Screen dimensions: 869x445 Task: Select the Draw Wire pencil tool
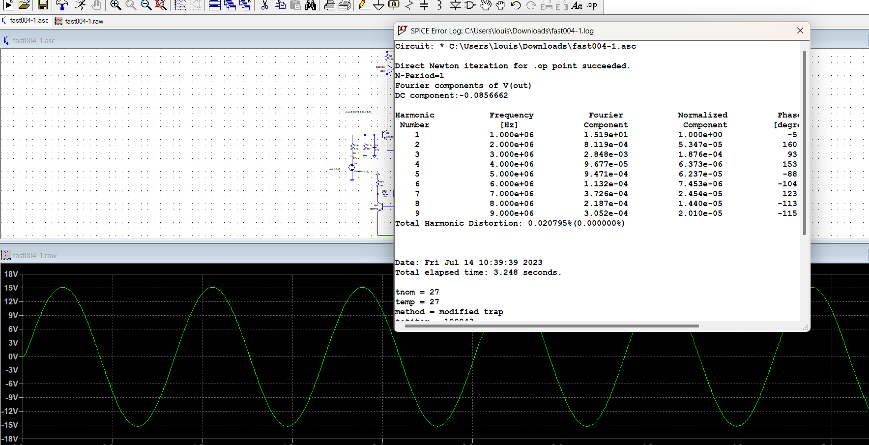(x=364, y=5)
